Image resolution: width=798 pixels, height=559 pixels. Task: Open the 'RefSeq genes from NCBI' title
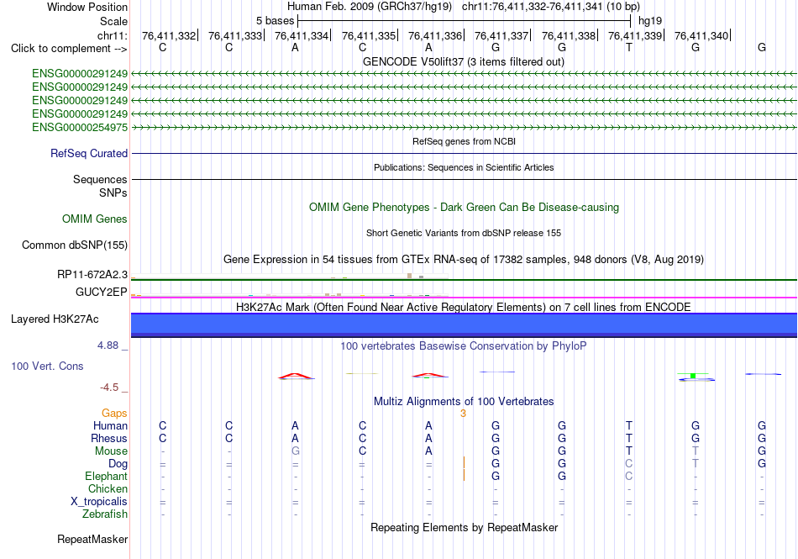point(464,141)
